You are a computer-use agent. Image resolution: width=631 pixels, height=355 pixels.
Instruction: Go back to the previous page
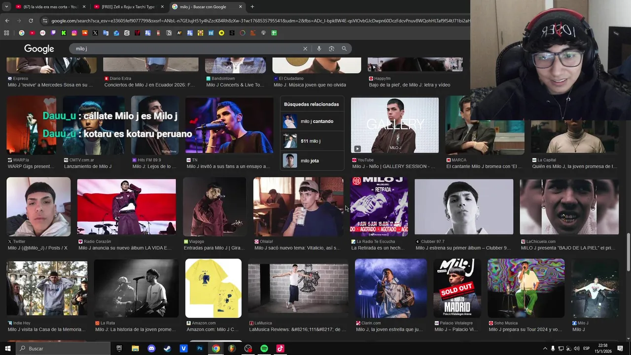click(7, 21)
